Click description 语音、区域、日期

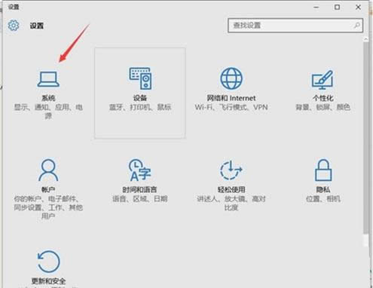pos(139,199)
